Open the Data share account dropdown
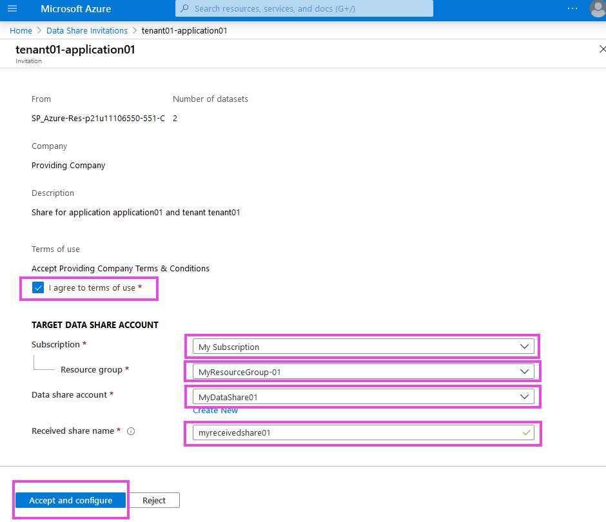The image size is (606, 522). (364, 397)
